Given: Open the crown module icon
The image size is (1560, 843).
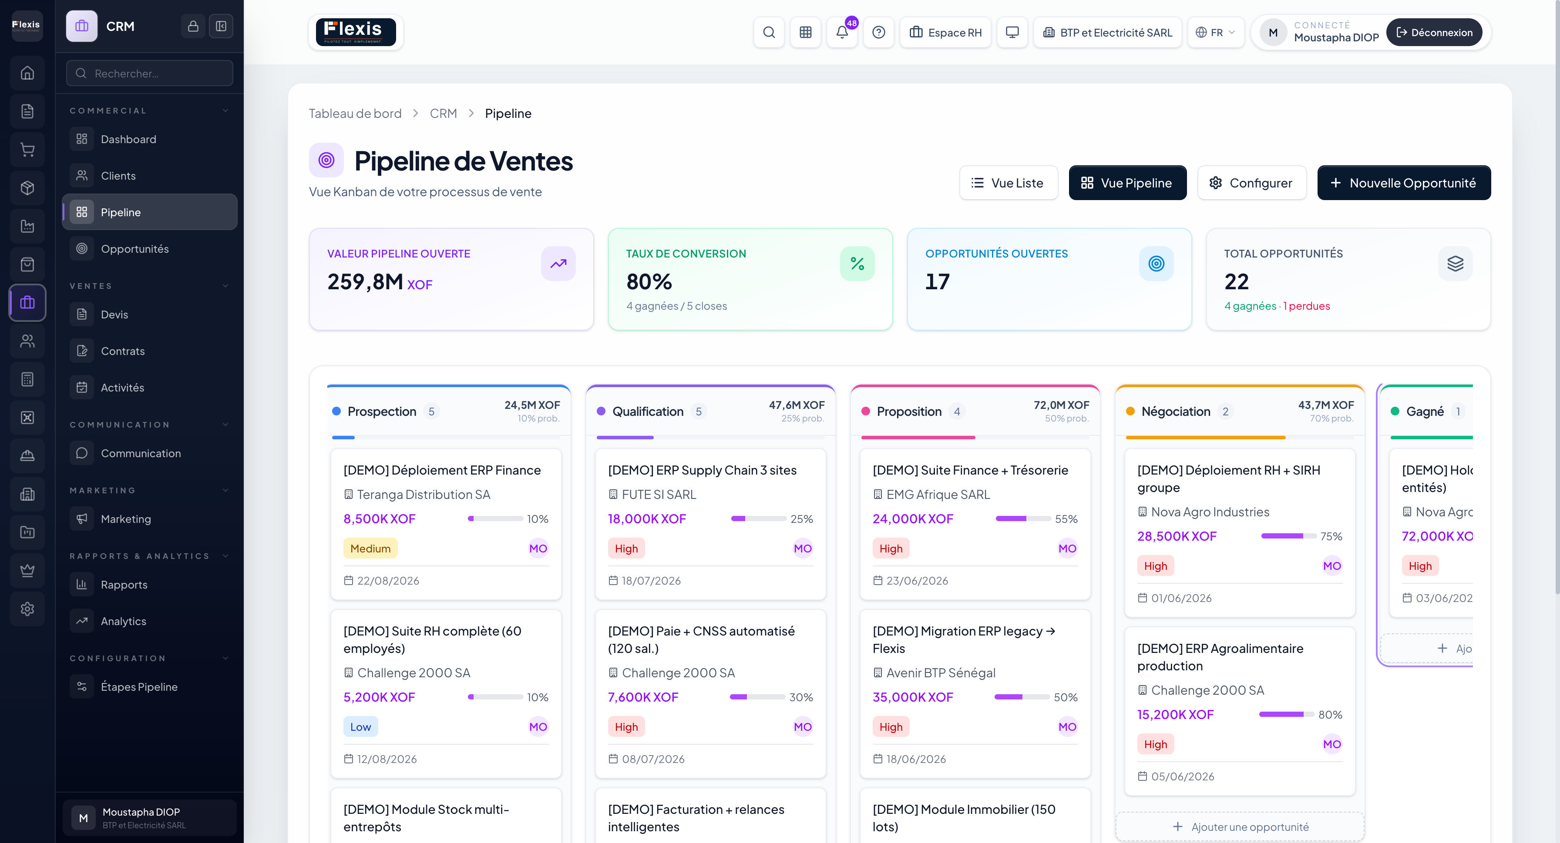Looking at the screenshot, I should pos(27,571).
